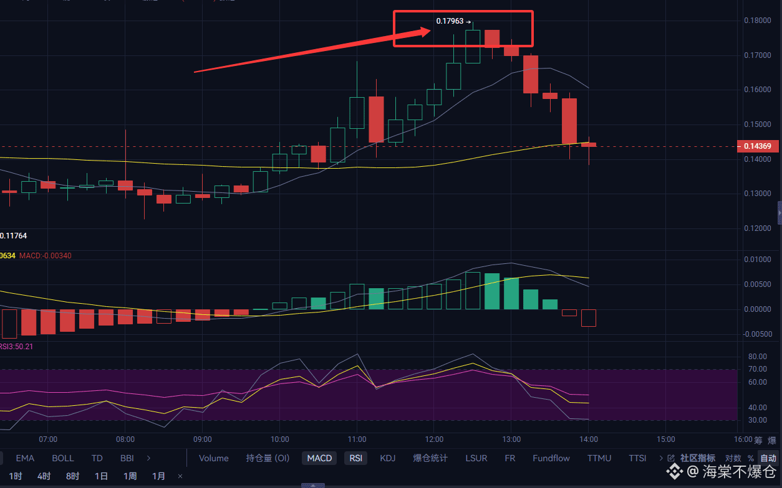Screen dimensions: 782x488
Task: Disable the active MACD indicator
Action: point(319,458)
